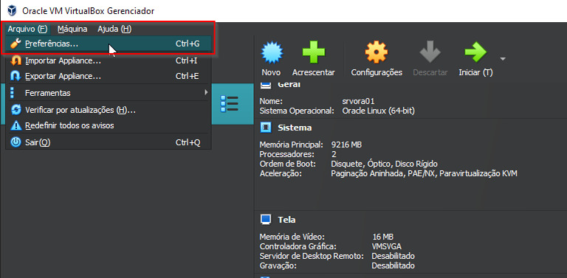Screen dimensions: 567x278
Task: Click the green plus Acrescentar icon
Action: point(314,52)
